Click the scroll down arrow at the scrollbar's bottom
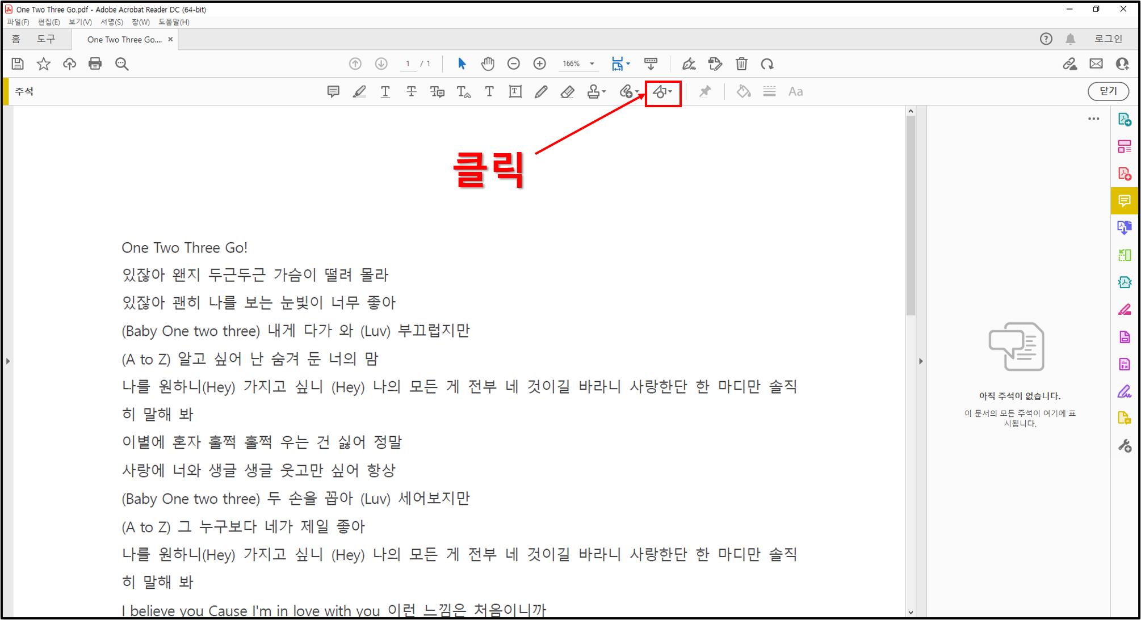The height and width of the screenshot is (620, 1141). (x=911, y=612)
